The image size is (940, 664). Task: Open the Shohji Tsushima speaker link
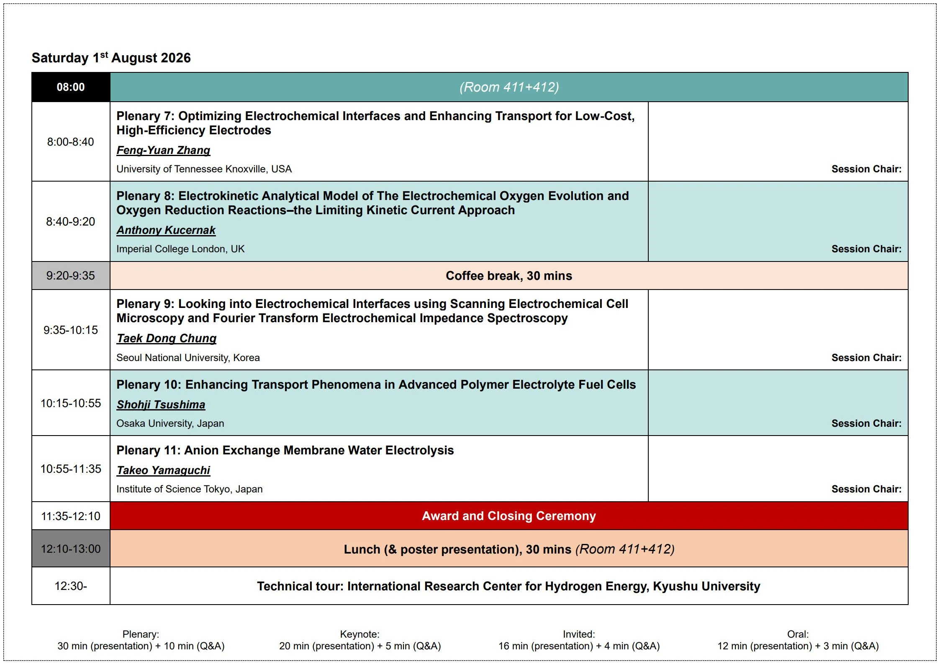[161, 405]
